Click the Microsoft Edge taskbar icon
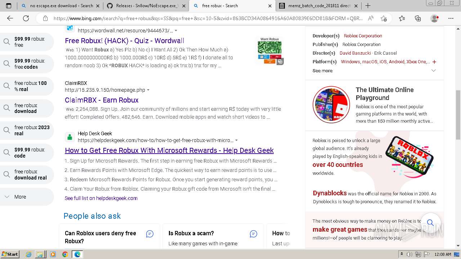 (77, 254)
